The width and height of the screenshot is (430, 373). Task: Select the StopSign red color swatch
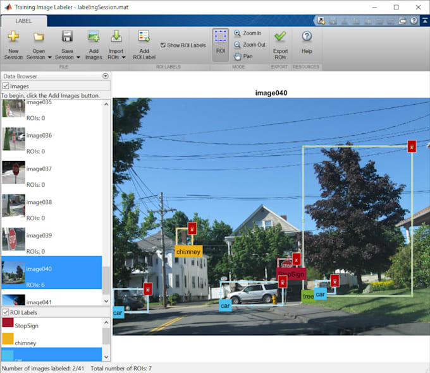point(8,323)
